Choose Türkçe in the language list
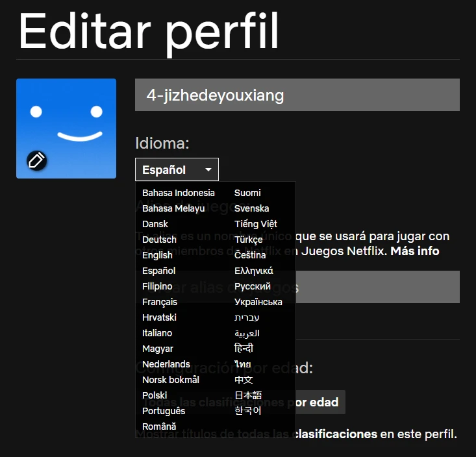This screenshot has height=457, width=476. (248, 240)
